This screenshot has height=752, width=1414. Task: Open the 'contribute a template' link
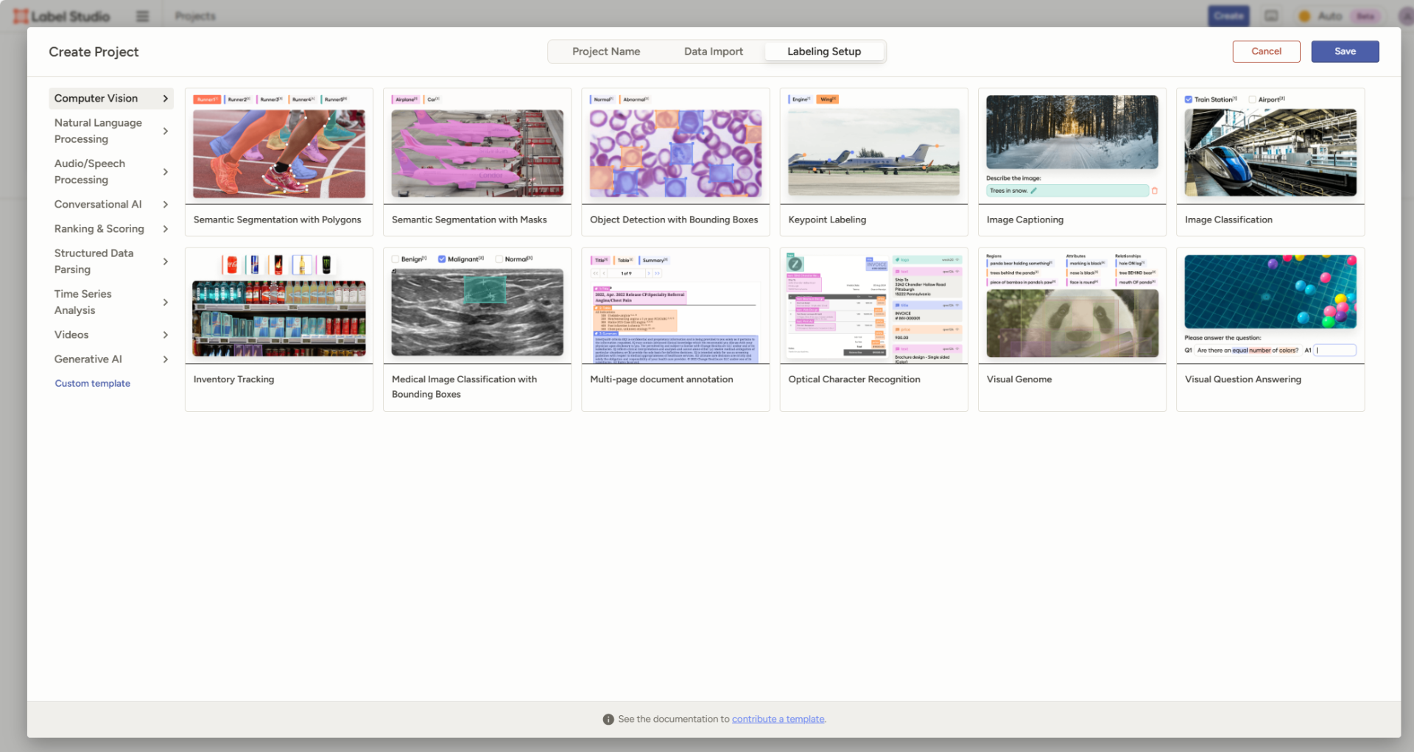click(x=778, y=720)
